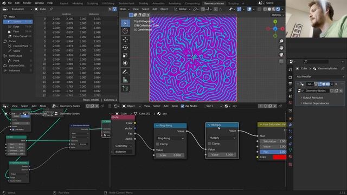This screenshot has width=347, height=195.
Task: Expand Internal Dependencies panel
Action: [316, 103]
